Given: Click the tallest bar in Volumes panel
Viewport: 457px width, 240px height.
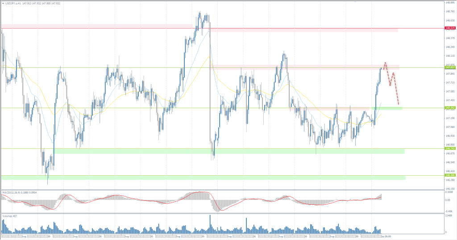Looking at the screenshot, I should click(x=210, y=224).
